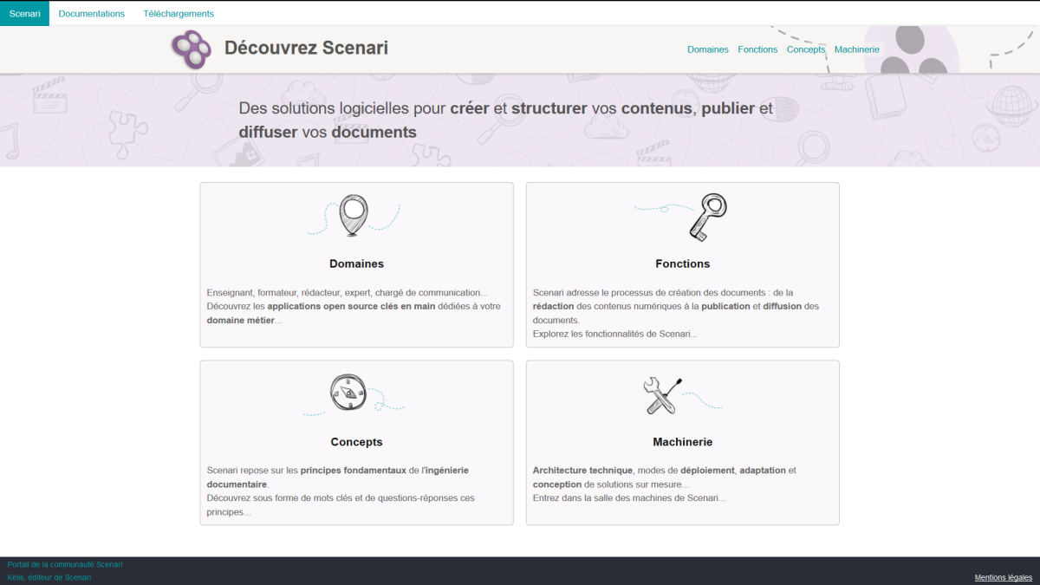
Task: Click the map pin Domaines icon
Action: tap(354, 216)
